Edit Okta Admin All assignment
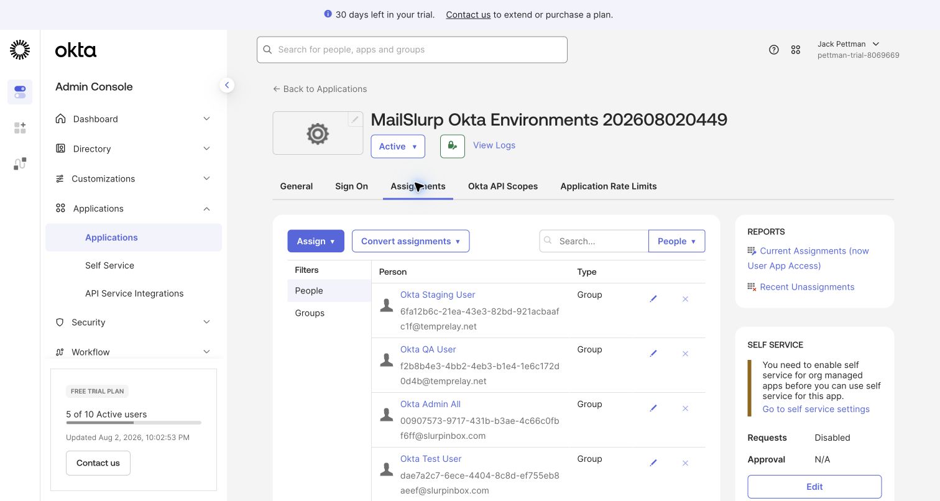 click(653, 408)
